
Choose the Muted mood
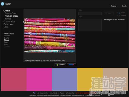pyautogui.click(x=6, y=40)
